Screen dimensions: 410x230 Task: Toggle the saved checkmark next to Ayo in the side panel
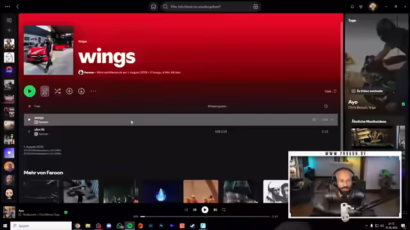403,104
